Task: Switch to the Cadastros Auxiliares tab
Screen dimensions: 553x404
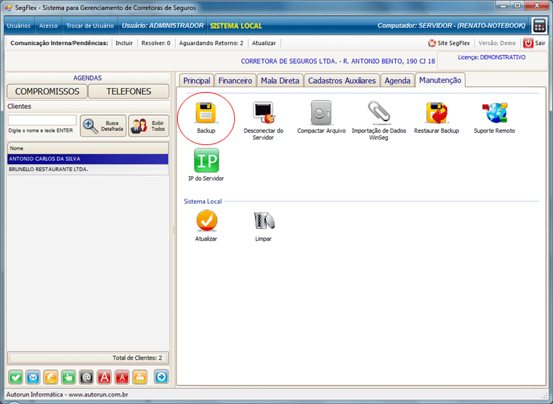Action: point(342,81)
